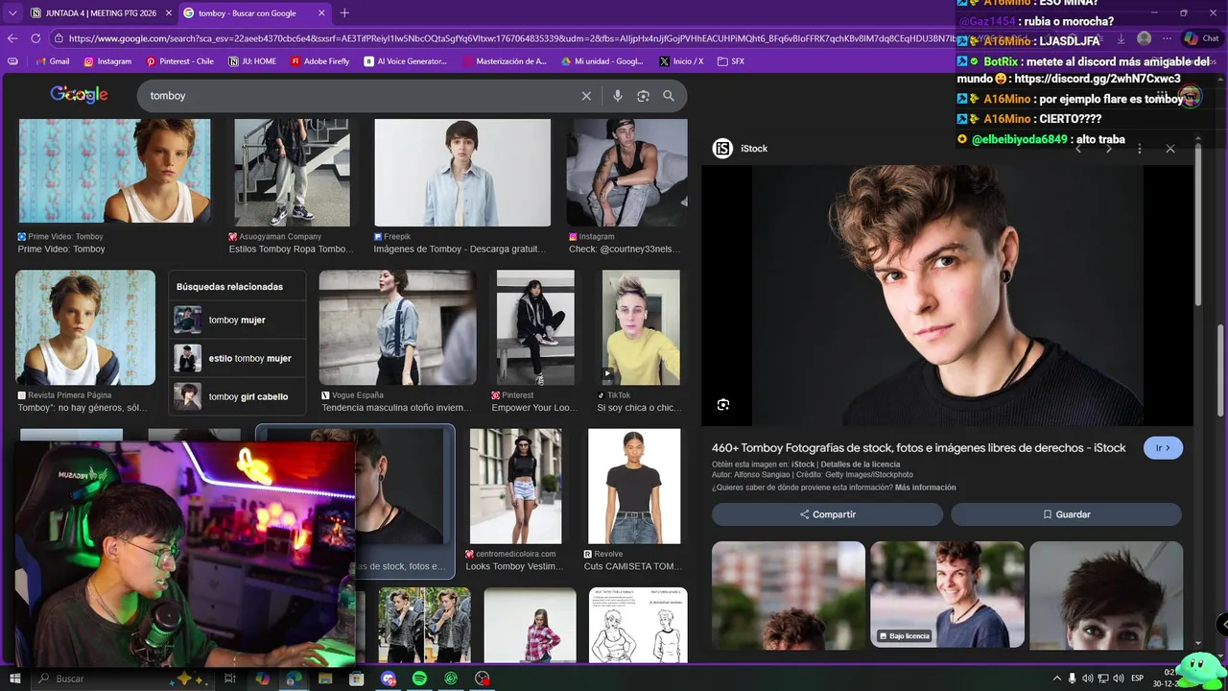
Task: Click the address bar URL
Action: click(508, 38)
